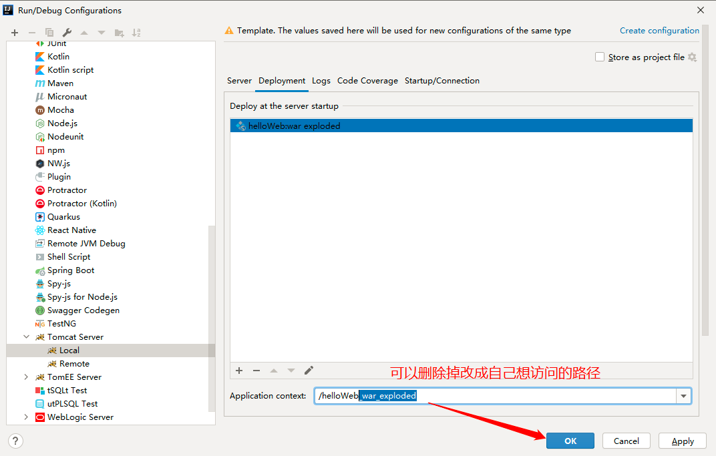
Task: Open the Edit templates wrench icon
Action: (x=67, y=33)
